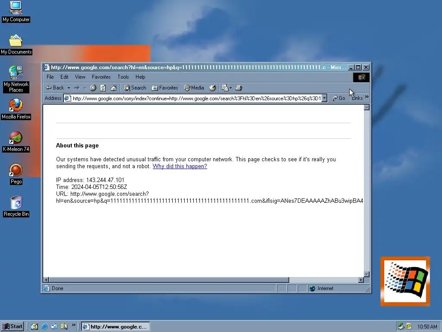Launch Internet Explorer from quick launch

click(44, 327)
